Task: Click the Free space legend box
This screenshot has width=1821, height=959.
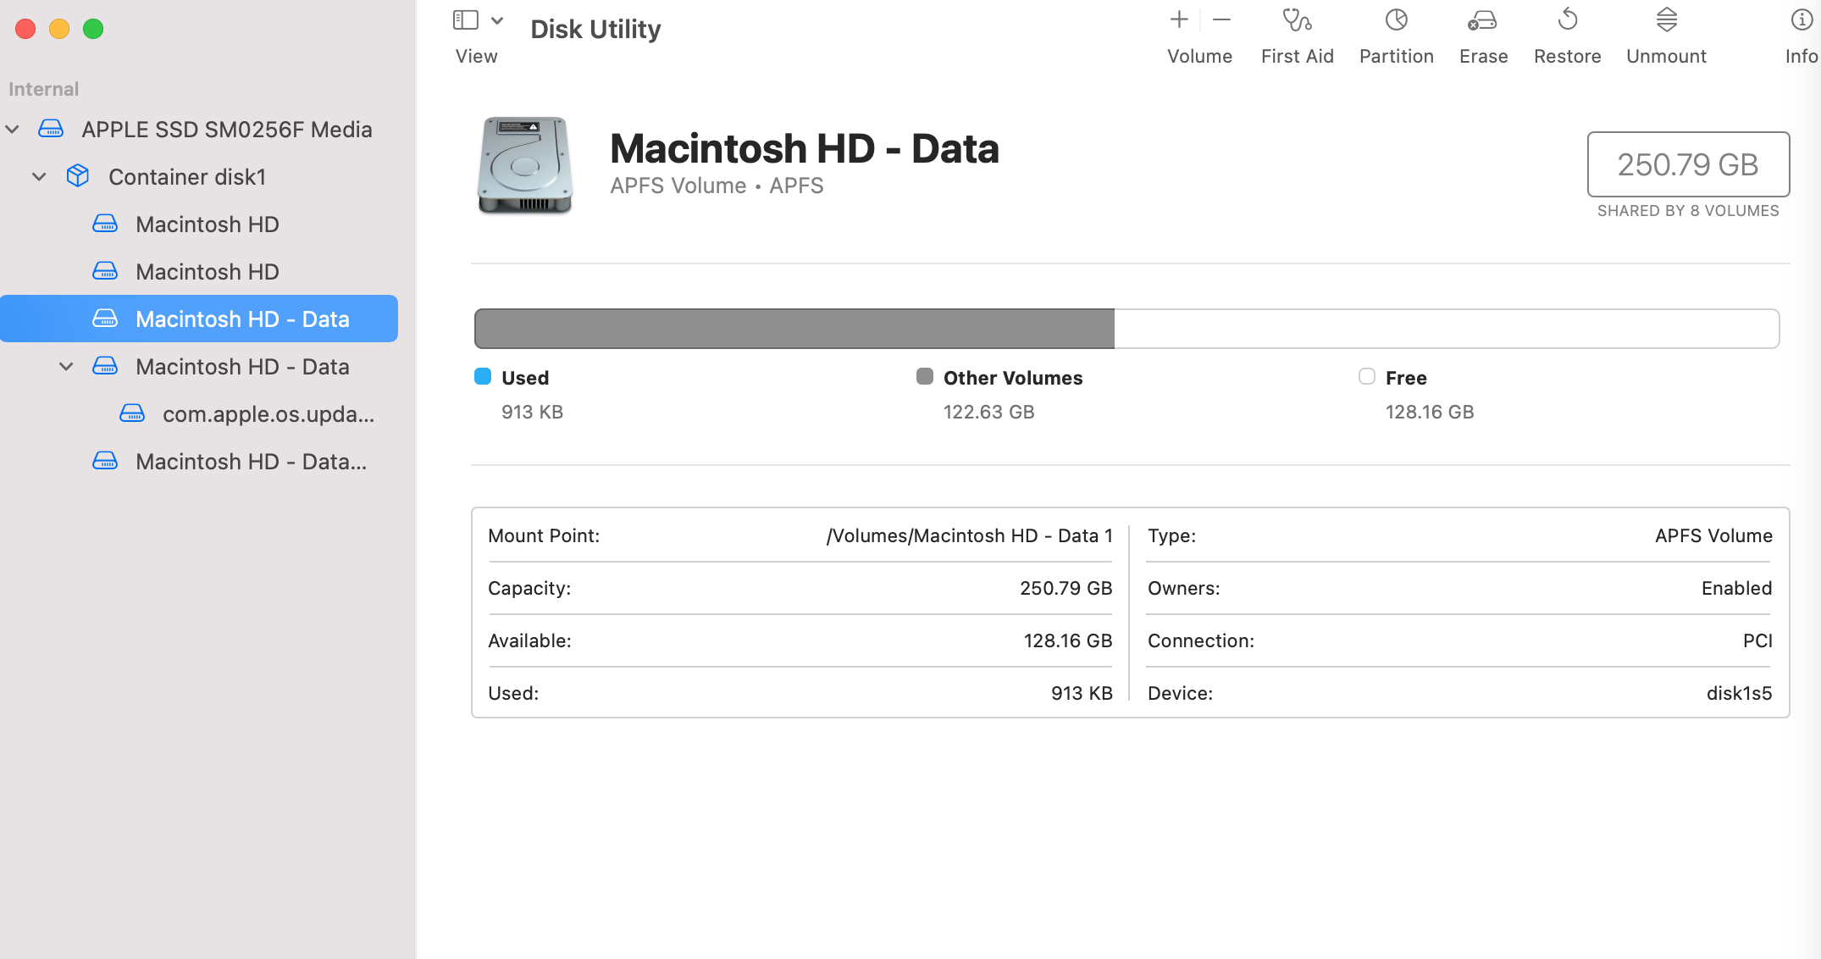Action: (1366, 377)
